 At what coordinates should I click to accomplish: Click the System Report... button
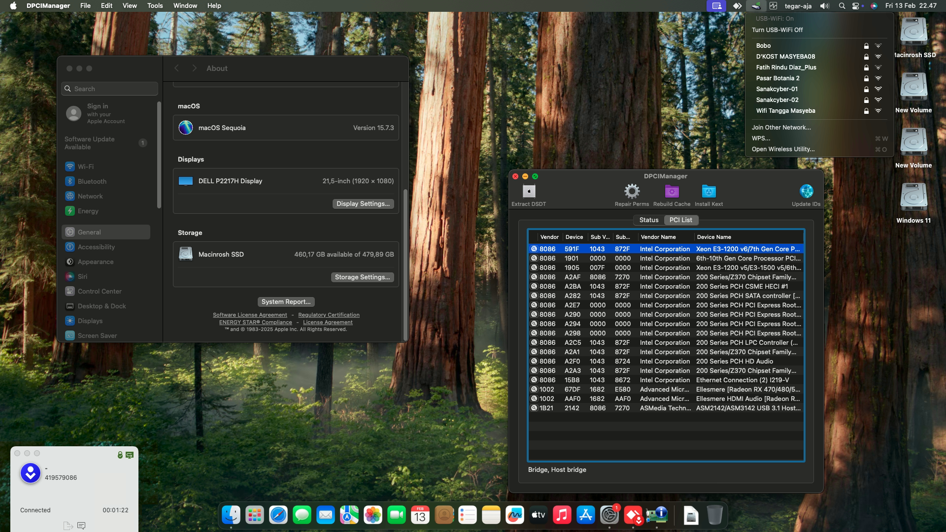click(x=286, y=302)
